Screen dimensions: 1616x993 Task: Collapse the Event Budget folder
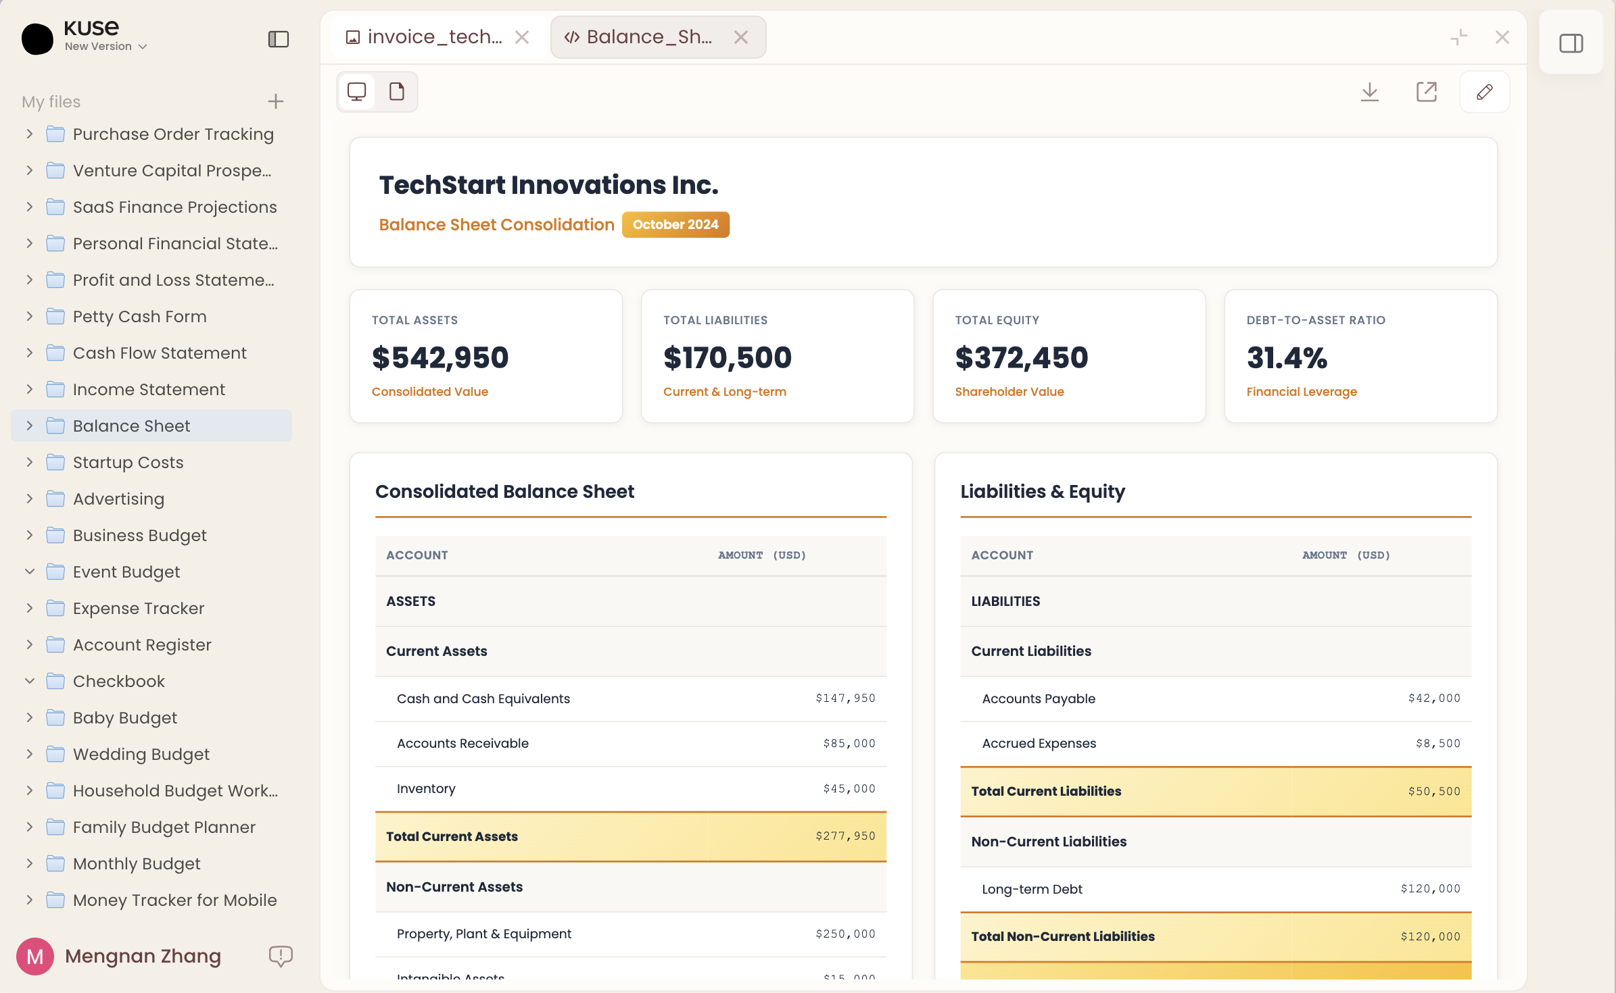pos(30,571)
